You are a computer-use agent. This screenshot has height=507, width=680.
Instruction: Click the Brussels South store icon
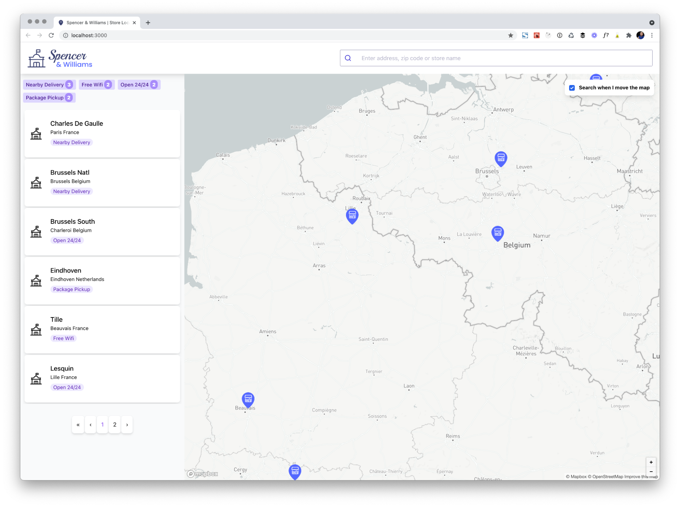36,231
